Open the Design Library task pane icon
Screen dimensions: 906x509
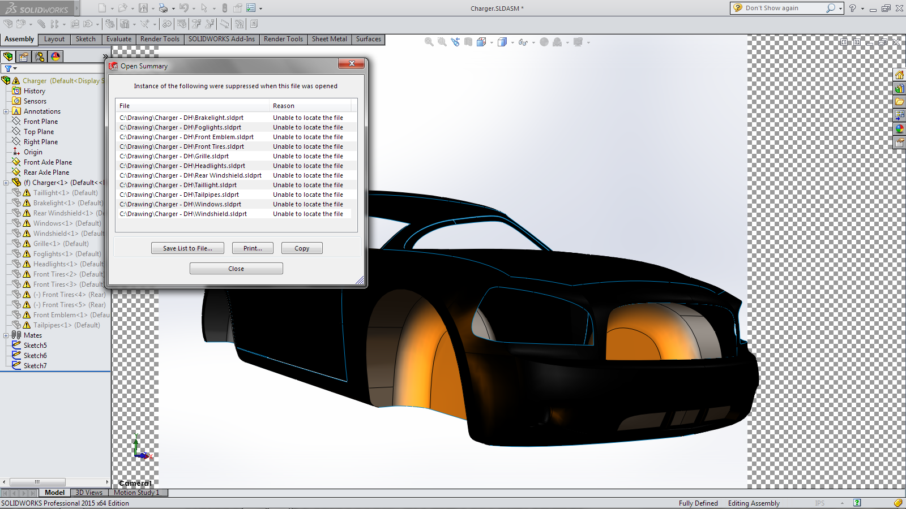coord(899,89)
